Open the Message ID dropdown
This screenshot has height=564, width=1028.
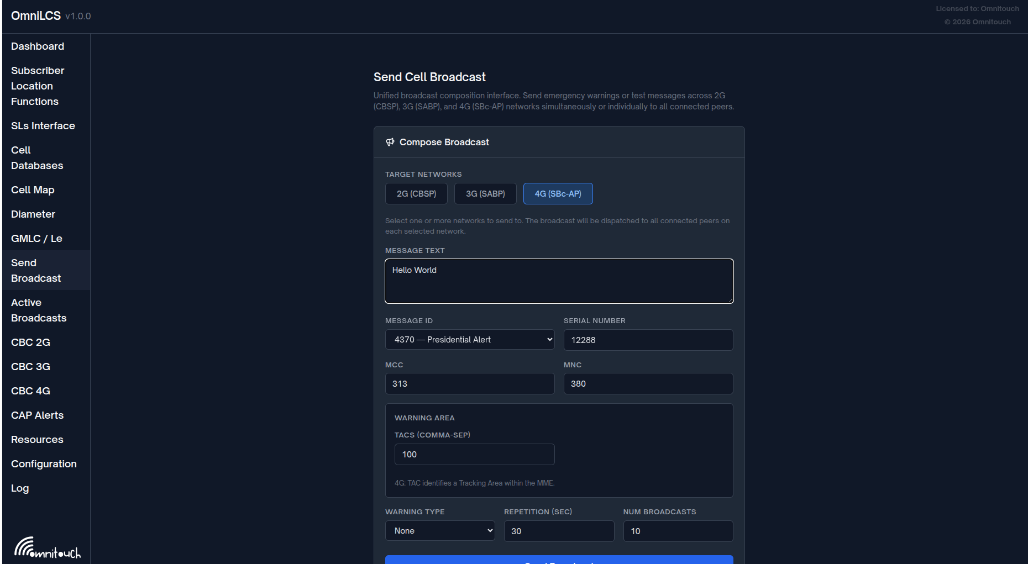469,340
